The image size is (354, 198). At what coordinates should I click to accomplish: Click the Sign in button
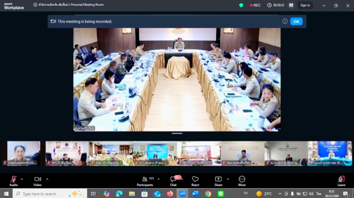[305, 5]
